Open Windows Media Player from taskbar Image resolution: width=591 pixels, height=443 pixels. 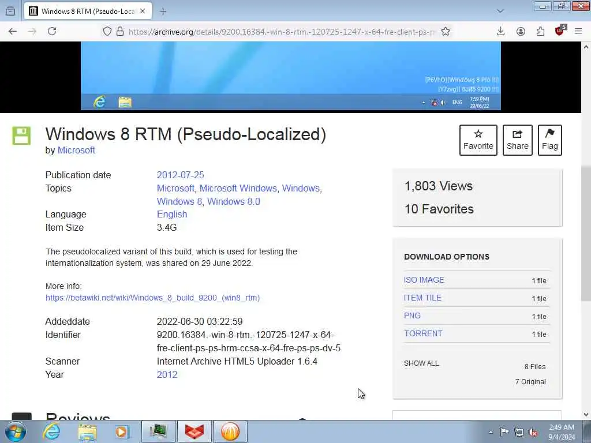(x=122, y=432)
